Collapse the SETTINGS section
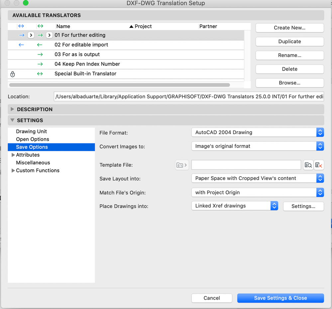This screenshot has height=309, width=332. pos(13,120)
